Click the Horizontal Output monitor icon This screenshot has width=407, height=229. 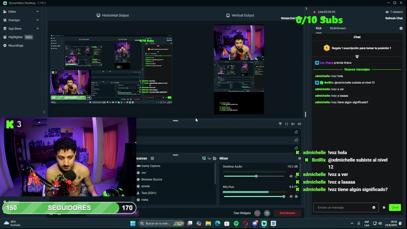pyautogui.click(x=99, y=15)
